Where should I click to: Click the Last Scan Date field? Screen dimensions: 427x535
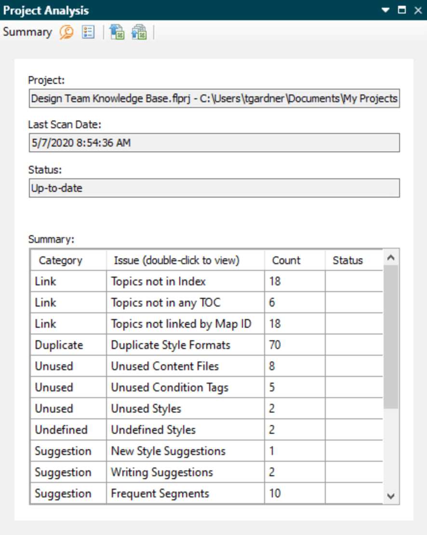click(214, 143)
